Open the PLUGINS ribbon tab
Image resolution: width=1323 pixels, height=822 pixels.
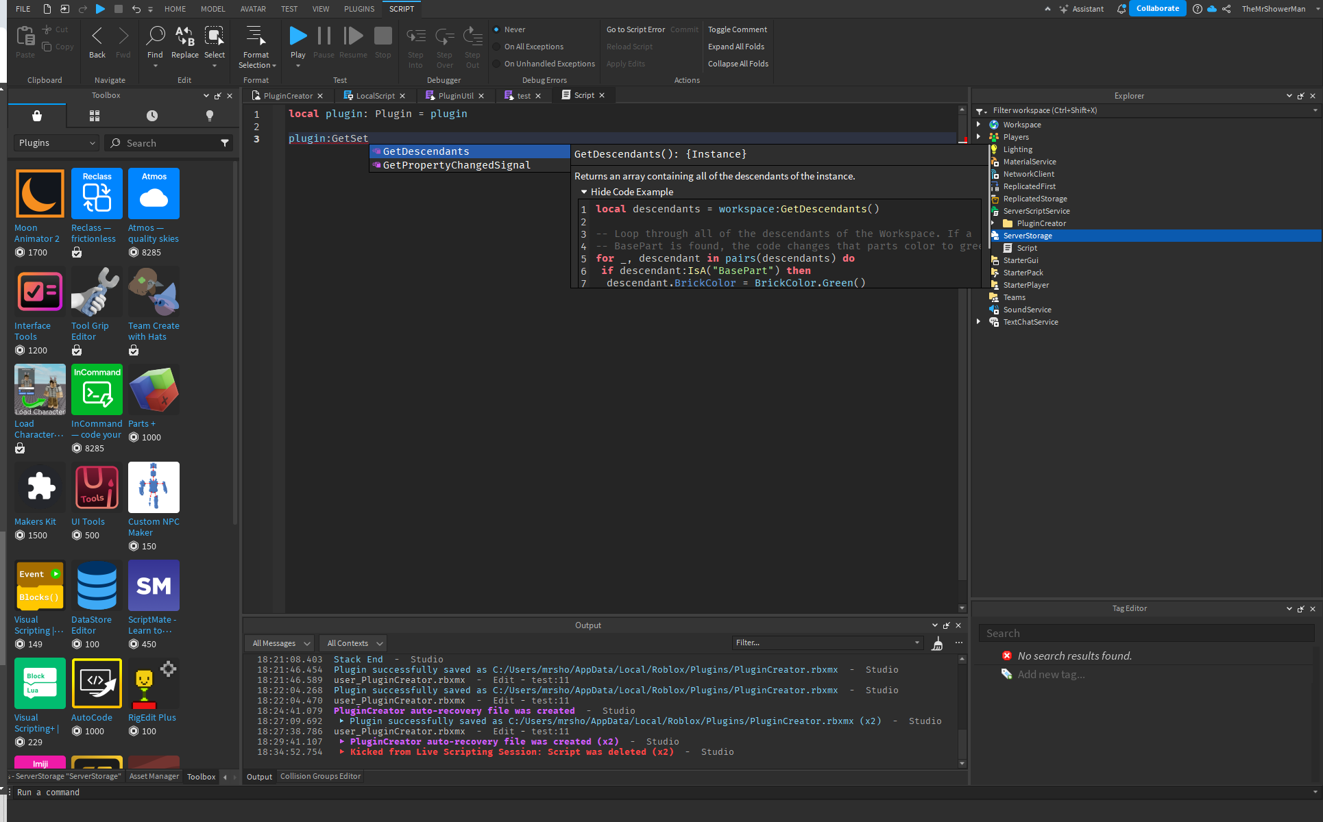click(359, 9)
